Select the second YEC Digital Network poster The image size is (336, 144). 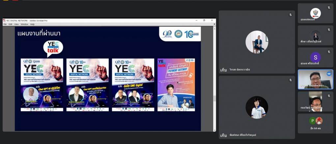[87, 85]
